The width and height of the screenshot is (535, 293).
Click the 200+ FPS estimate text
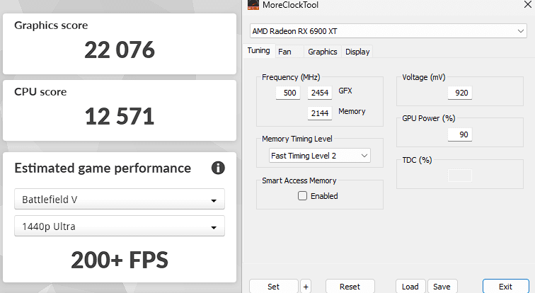point(120,260)
